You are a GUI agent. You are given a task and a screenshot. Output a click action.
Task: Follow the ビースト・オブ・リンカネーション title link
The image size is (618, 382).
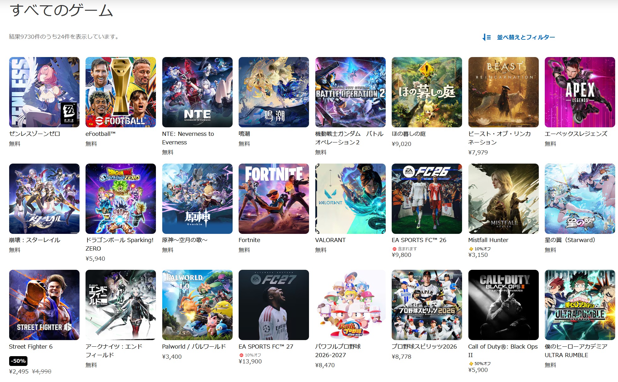tap(500, 138)
